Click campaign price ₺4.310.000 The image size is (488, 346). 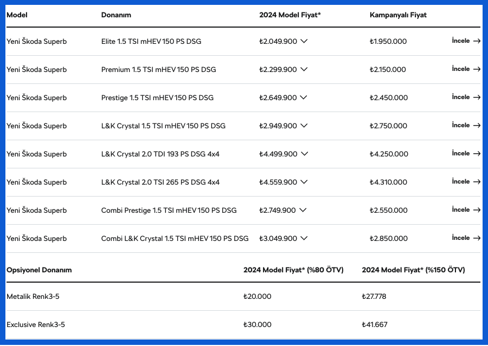[388, 182]
